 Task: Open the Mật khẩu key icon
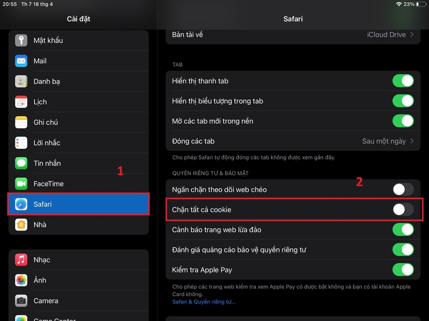[21, 41]
